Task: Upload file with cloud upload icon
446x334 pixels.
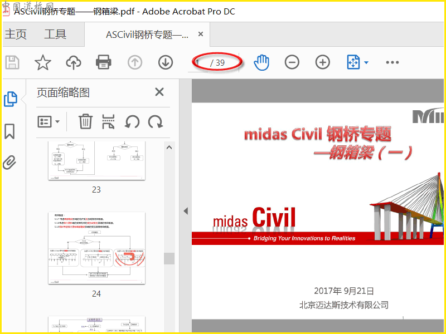Action: pos(74,62)
